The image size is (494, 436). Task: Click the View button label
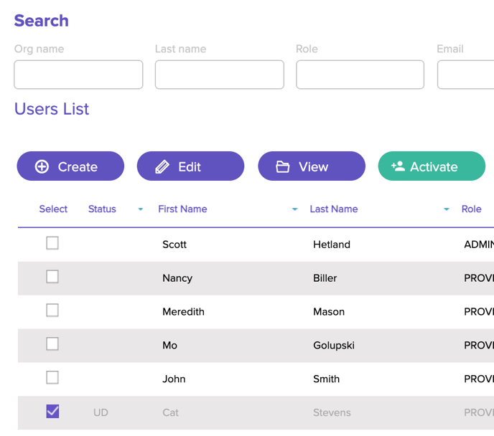click(x=313, y=166)
